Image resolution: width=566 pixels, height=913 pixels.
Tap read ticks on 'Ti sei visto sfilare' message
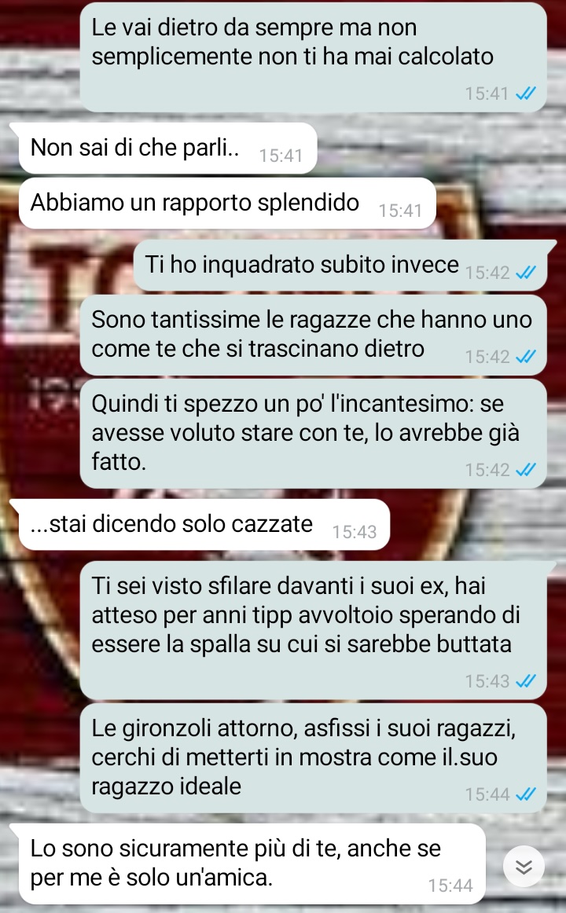click(526, 680)
